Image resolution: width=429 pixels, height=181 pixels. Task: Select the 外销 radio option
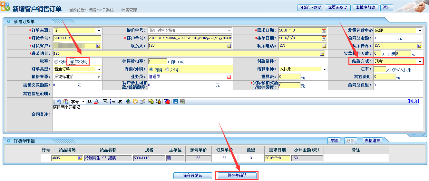click(167, 69)
